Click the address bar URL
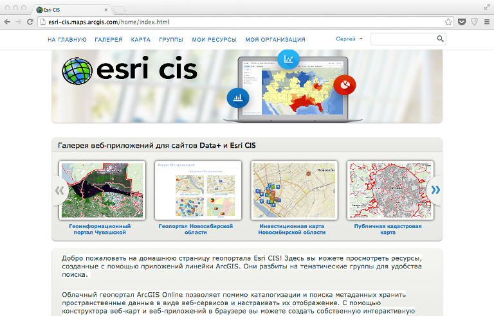Image resolution: width=494 pixels, height=316 pixels. pos(109,22)
